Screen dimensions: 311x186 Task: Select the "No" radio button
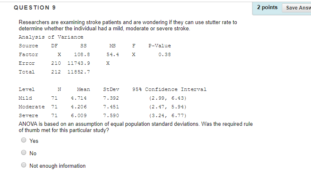[24, 153]
